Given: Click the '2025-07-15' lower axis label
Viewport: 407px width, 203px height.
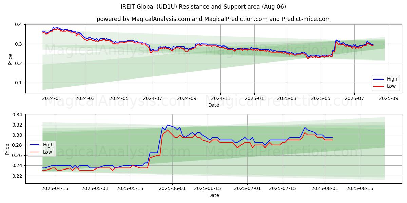Looking at the screenshot, I should point(282,189).
